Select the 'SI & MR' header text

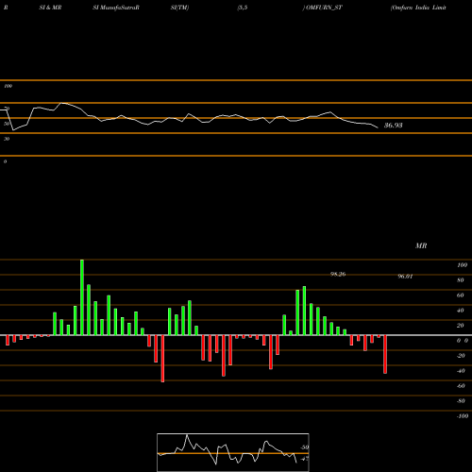(x=50, y=8)
